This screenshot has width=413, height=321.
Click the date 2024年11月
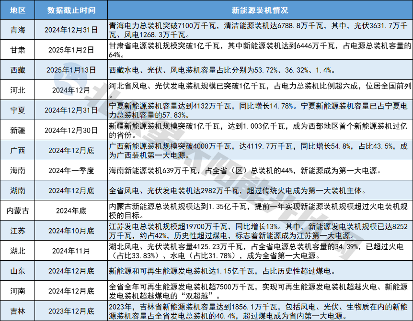71,251
